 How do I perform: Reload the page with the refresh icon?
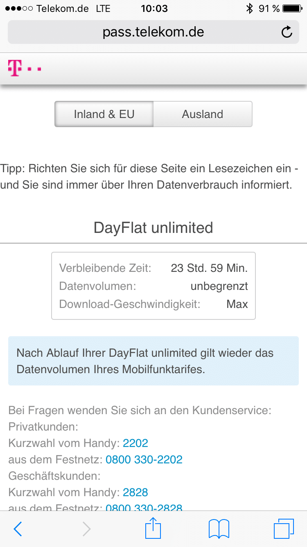coord(287,32)
